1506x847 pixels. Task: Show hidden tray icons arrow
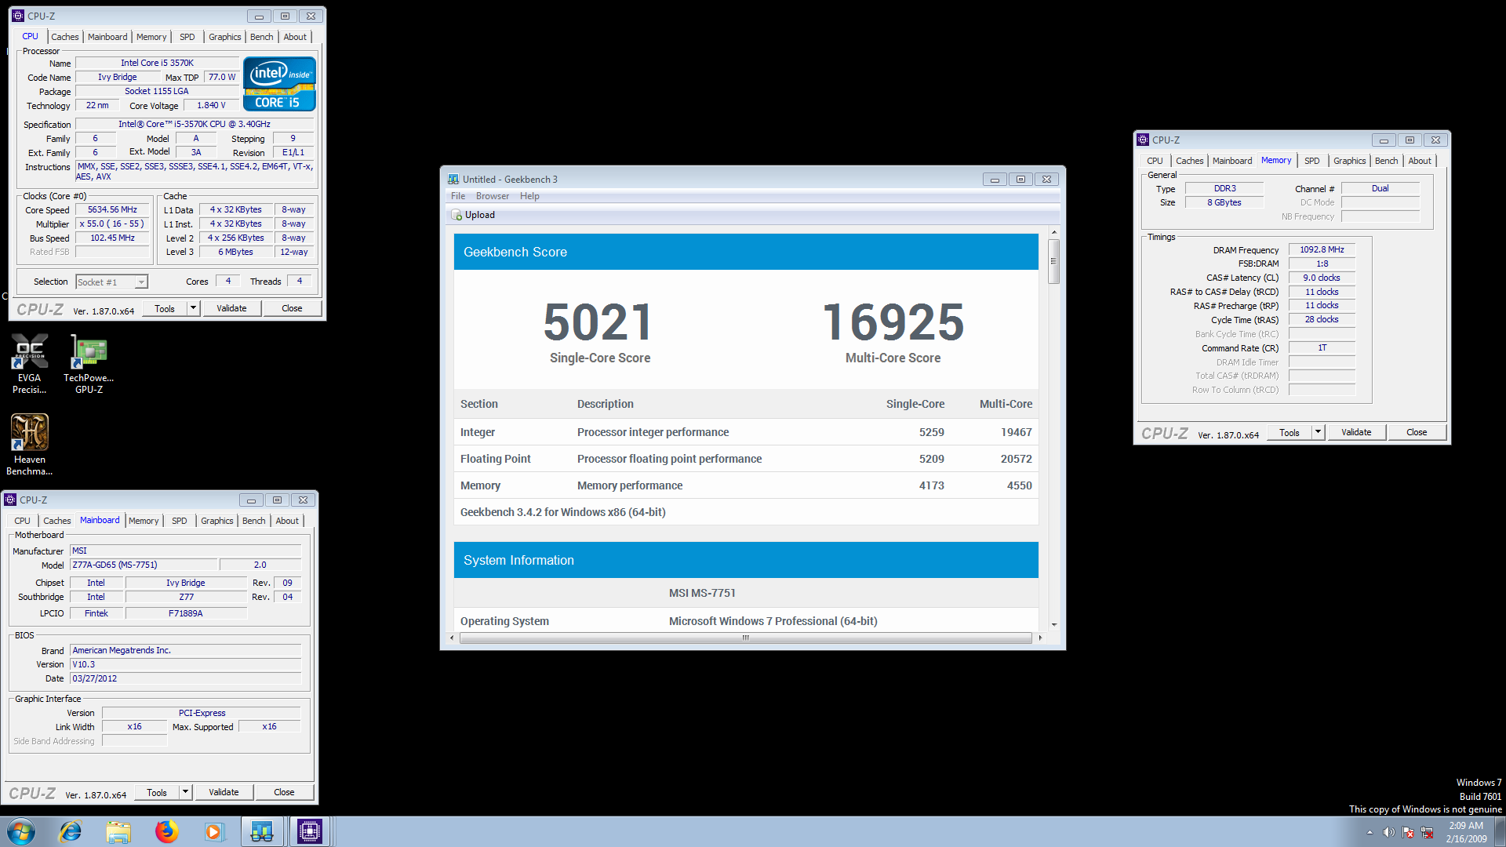point(1370,832)
